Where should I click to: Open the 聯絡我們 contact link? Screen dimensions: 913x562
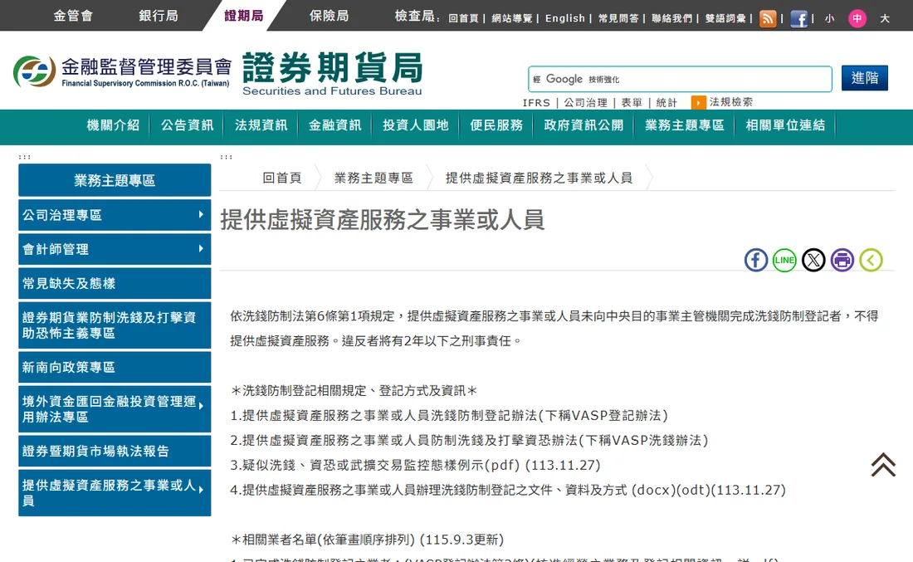click(x=672, y=18)
